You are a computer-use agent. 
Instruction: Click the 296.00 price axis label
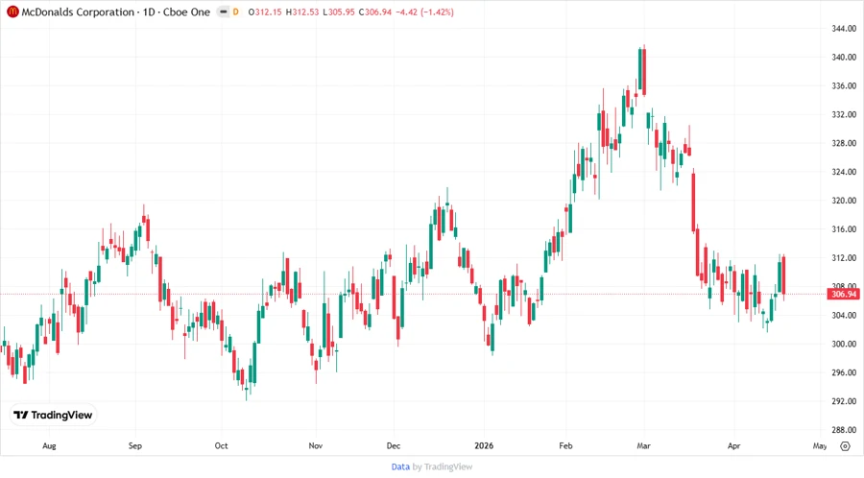[x=844, y=372]
